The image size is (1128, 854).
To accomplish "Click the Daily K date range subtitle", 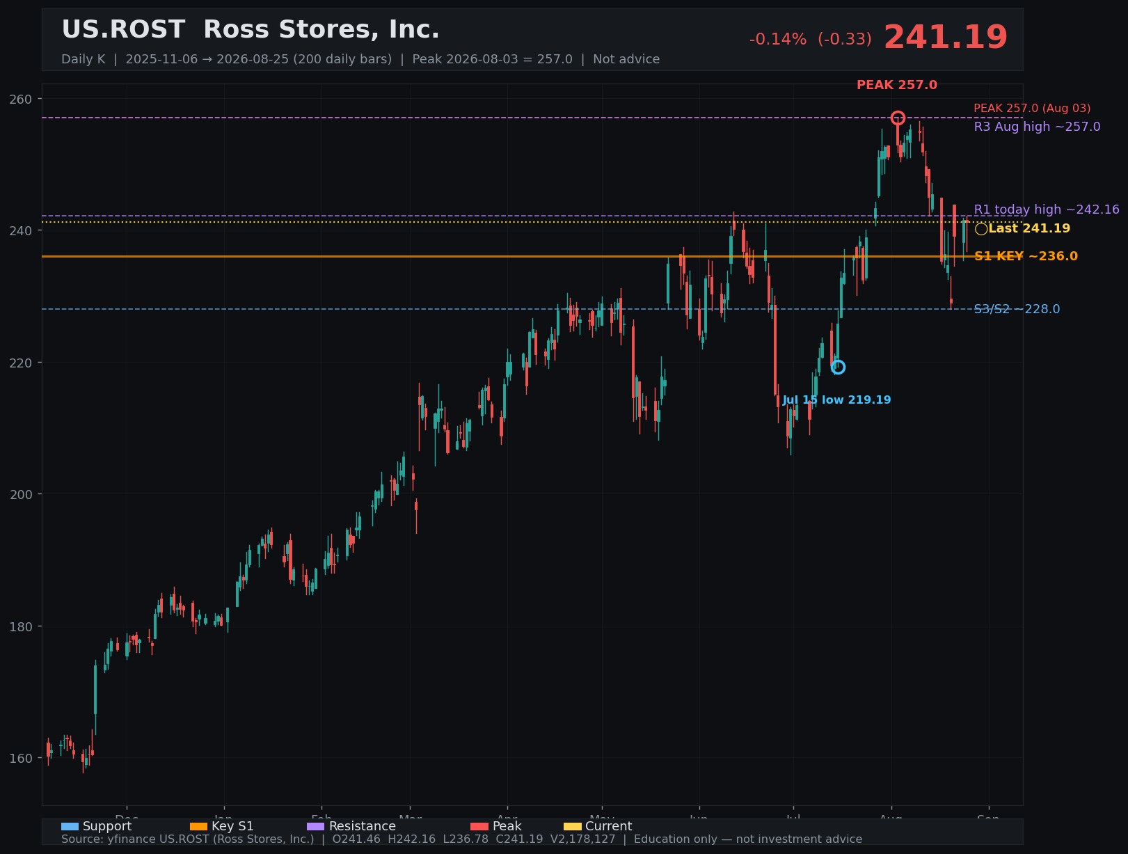I will pyautogui.click(x=360, y=59).
